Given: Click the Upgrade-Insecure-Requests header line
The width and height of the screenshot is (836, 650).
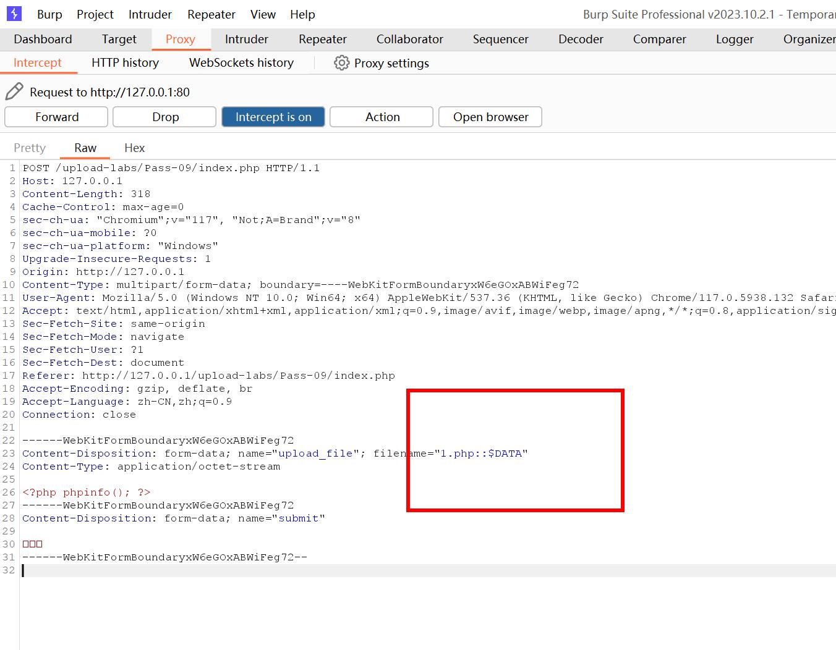Looking at the screenshot, I should pyautogui.click(x=116, y=259).
